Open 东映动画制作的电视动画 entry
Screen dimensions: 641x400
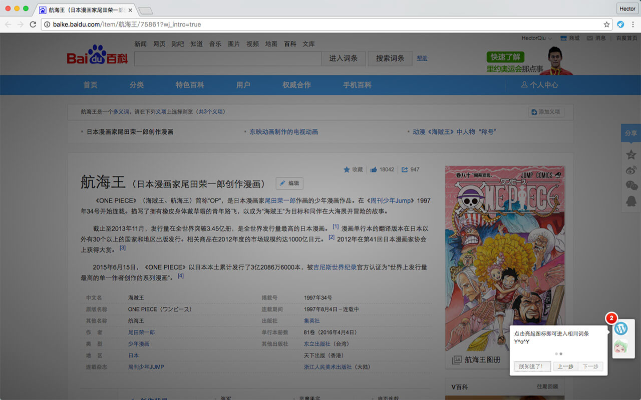(284, 132)
